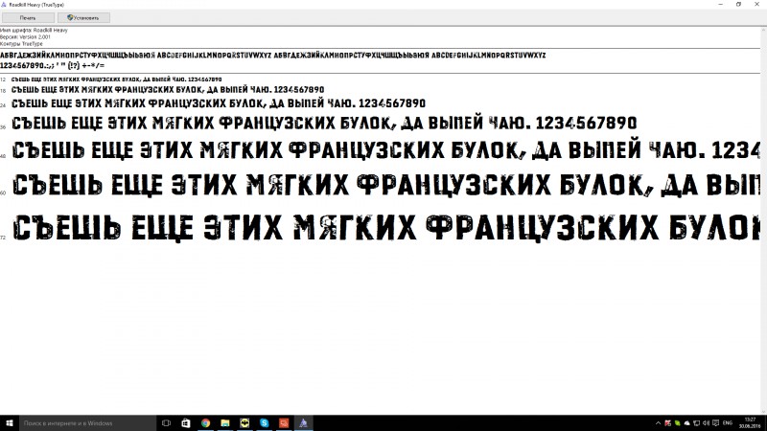Click the taskbar search box
The image size is (767, 431).
87,423
